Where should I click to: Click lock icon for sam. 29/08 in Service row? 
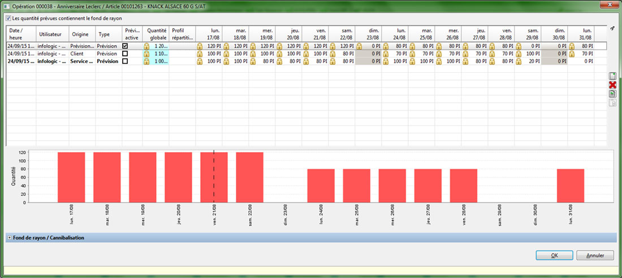coord(519,61)
